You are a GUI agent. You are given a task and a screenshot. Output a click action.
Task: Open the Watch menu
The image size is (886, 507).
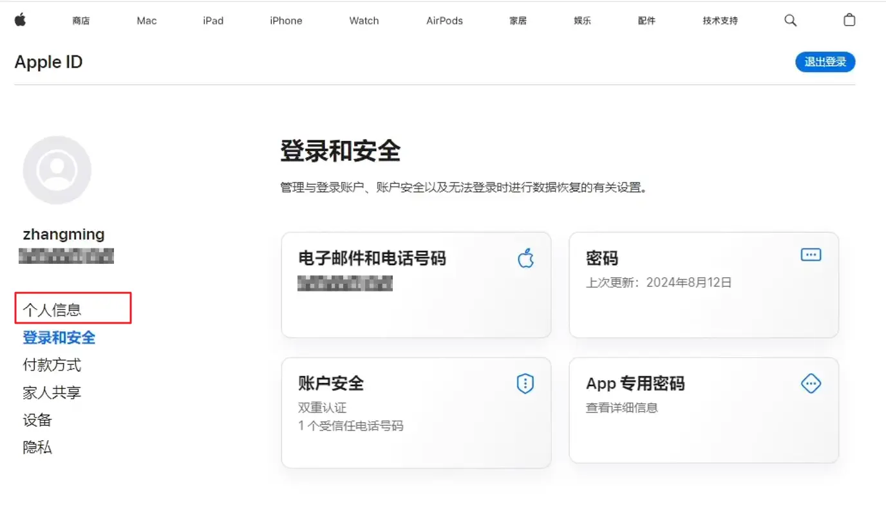(364, 21)
